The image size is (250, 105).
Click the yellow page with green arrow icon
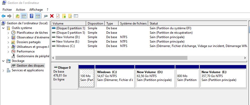point(64,16)
